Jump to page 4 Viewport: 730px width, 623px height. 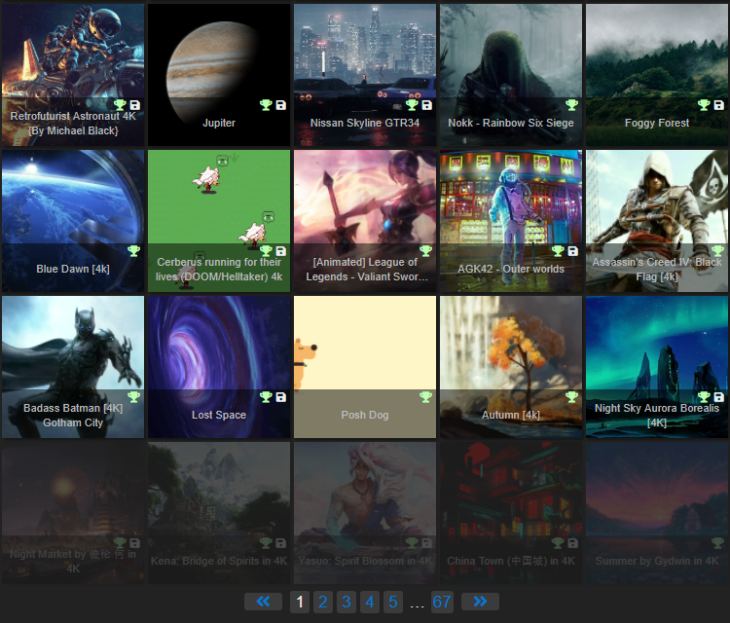point(370,602)
